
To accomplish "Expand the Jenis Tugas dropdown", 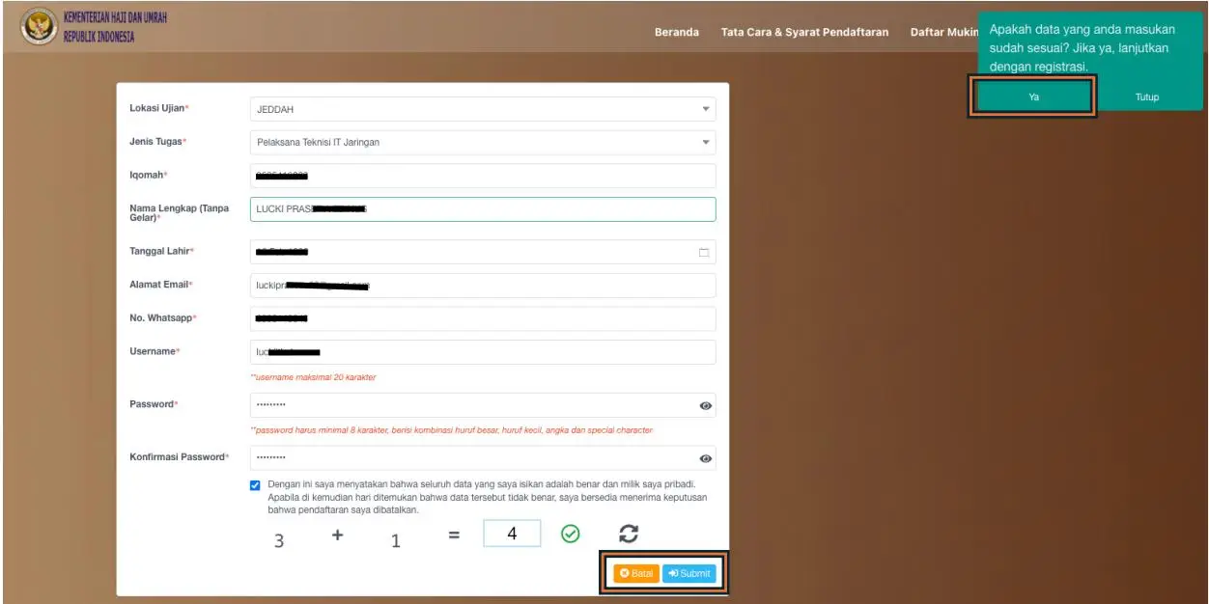I will pos(482,143).
